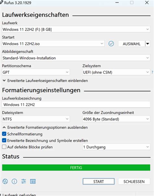154x196 pixels.
Task: Click the Formatierungseinstellungen heading
Action: tap(41, 90)
